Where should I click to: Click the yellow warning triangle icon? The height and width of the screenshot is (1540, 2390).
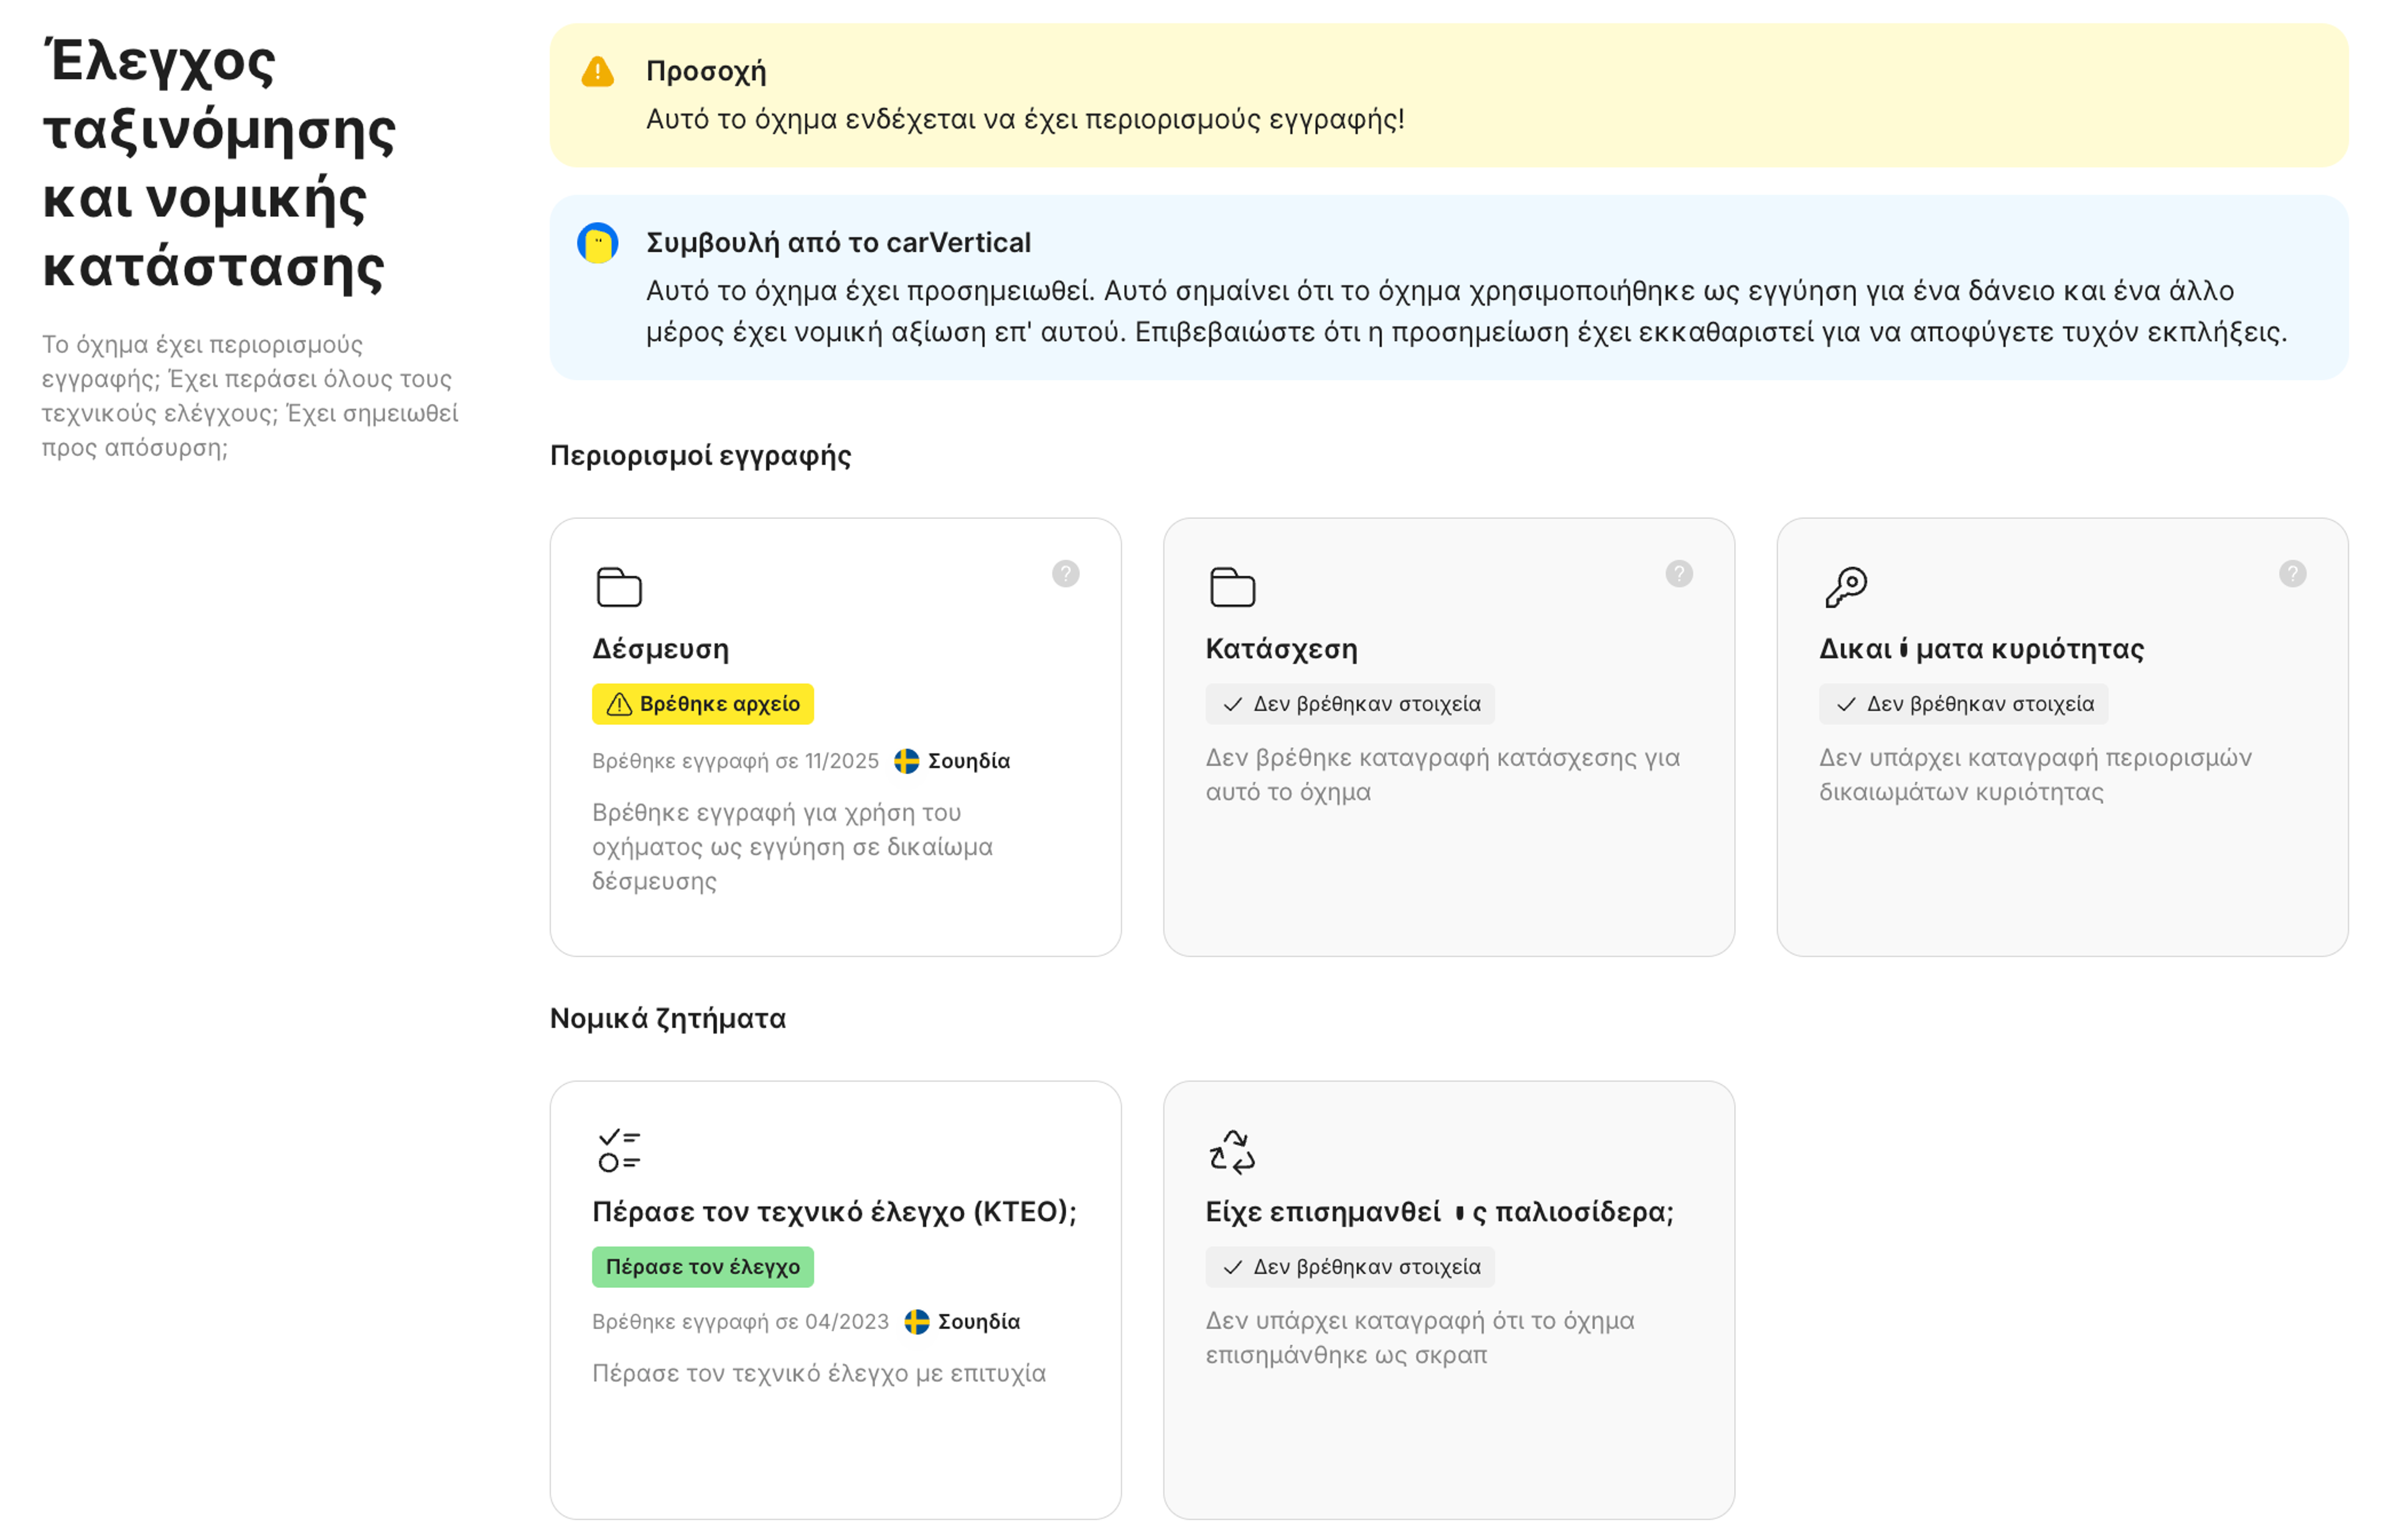pos(598,72)
